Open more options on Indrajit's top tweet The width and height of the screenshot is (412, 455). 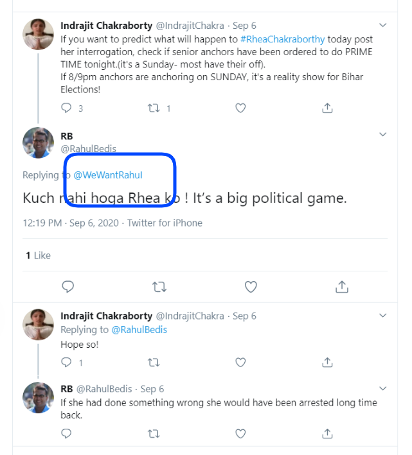[383, 25]
